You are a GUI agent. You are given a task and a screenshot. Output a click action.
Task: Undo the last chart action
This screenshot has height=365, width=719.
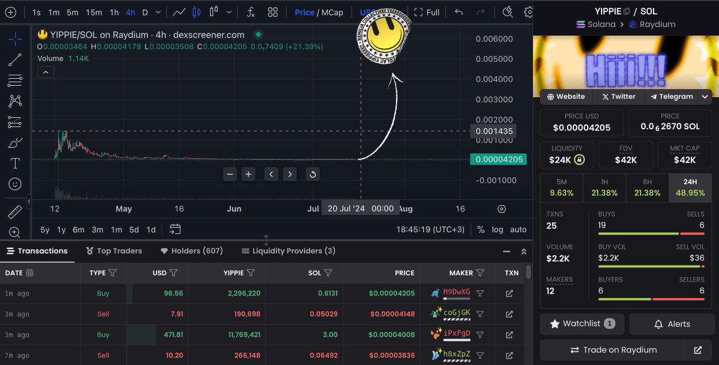459,12
